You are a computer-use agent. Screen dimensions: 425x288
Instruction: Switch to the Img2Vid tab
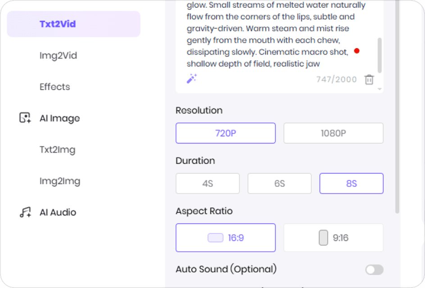(x=58, y=55)
